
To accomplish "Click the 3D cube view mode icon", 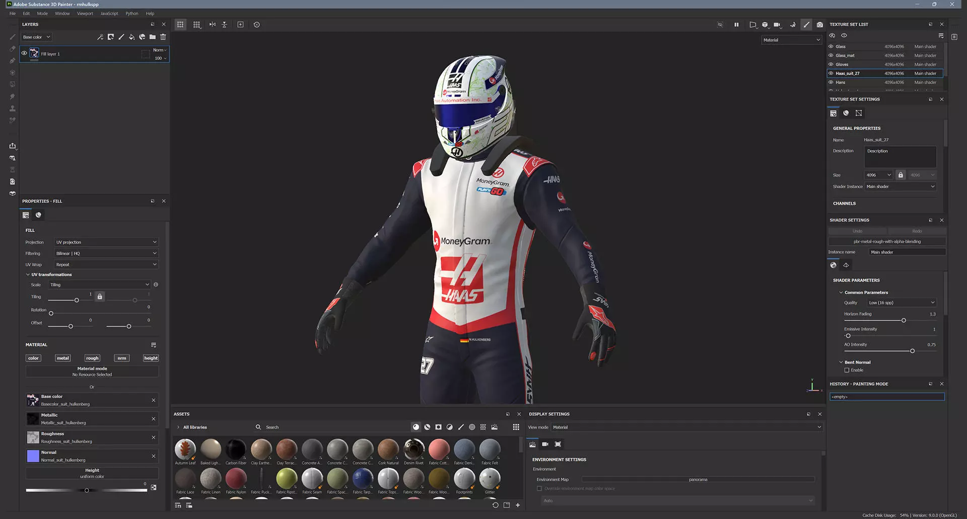I will point(765,24).
